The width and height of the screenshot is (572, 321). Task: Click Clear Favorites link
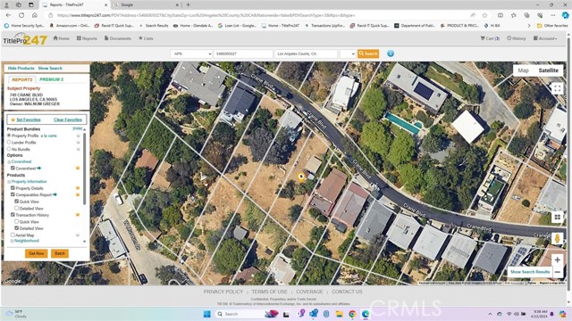68,119
